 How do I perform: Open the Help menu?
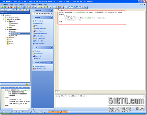point(45,4)
